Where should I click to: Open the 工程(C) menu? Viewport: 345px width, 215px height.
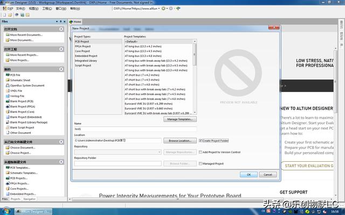click(47, 9)
